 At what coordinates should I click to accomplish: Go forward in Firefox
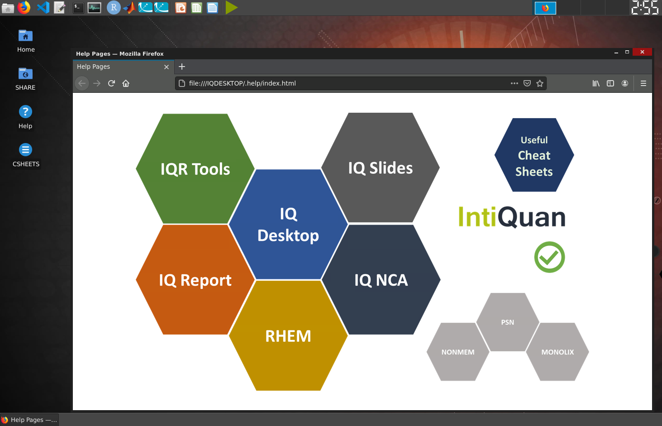(97, 83)
